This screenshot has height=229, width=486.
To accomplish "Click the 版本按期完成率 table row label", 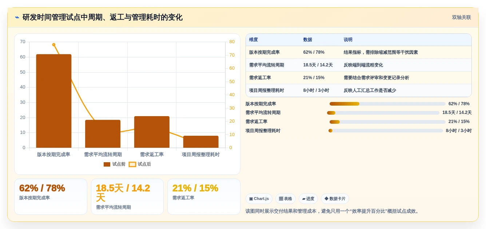I will 264,52.
